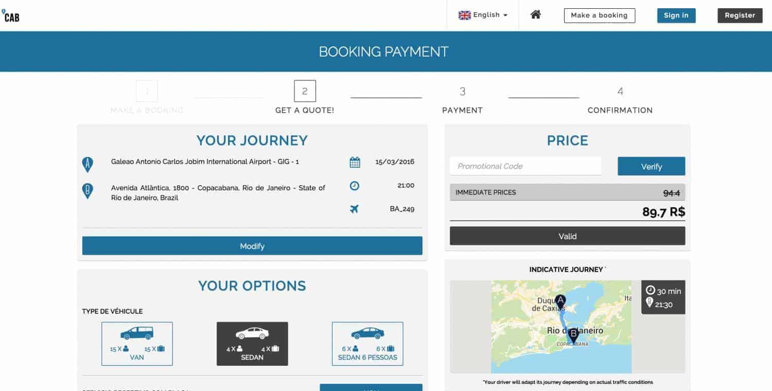Image resolution: width=772 pixels, height=391 pixels.
Task: Select the Van vehicle type
Action: coord(137,344)
